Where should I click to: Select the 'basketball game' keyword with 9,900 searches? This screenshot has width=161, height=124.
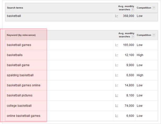[x=18, y=65]
